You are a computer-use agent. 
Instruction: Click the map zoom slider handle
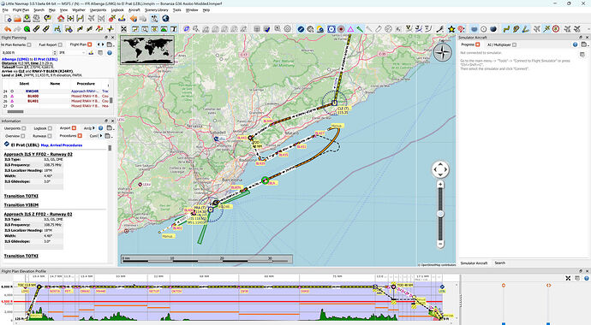click(440, 214)
